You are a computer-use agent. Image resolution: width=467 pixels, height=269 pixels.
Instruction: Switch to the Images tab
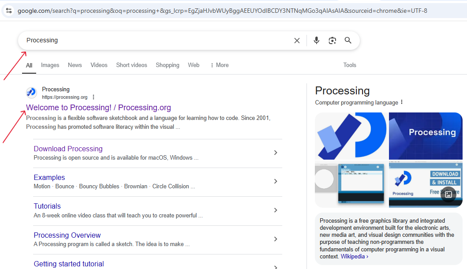click(x=50, y=65)
